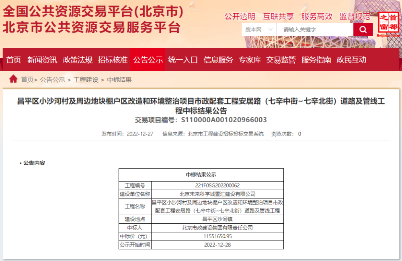Click the winner 北京市政建设集团有限责任公司

tap(217, 228)
